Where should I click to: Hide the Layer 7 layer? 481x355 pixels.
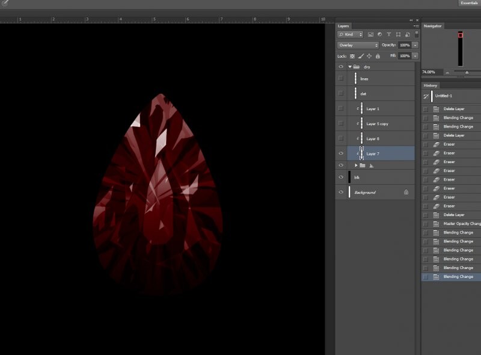click(341, 154)
